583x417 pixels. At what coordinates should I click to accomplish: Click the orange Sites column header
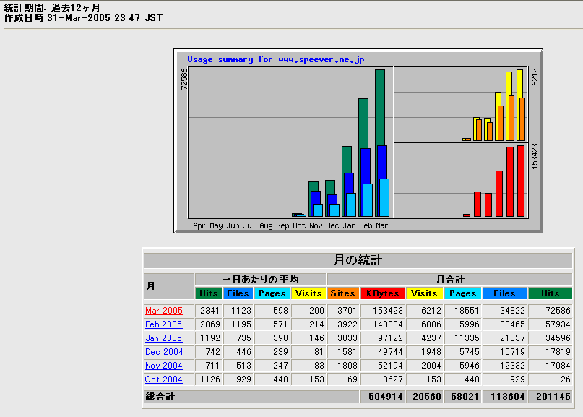pyautogui.click(x=342, y=293)
